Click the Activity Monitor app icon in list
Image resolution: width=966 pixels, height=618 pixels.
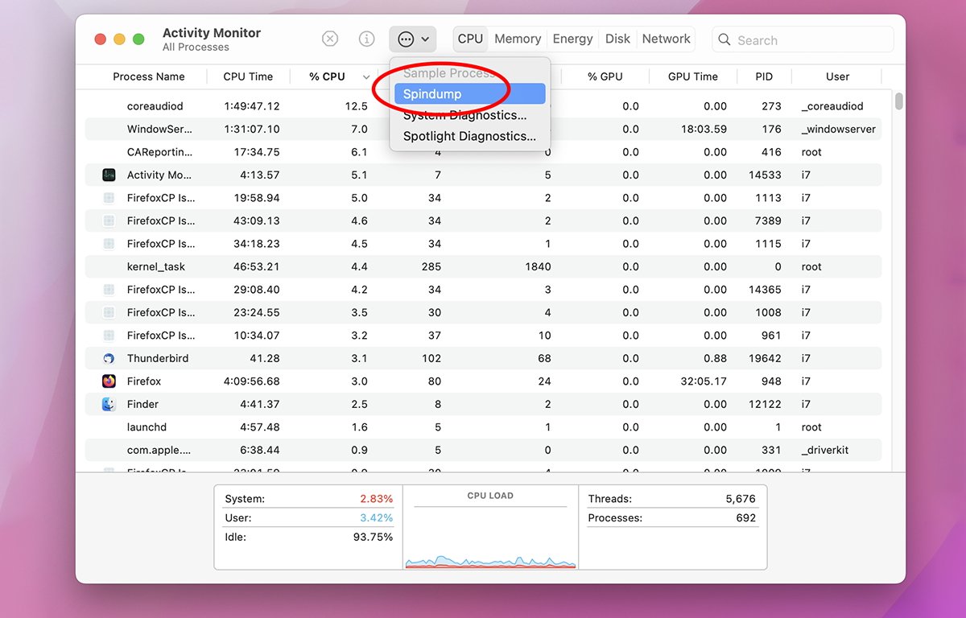click(109, 175)
